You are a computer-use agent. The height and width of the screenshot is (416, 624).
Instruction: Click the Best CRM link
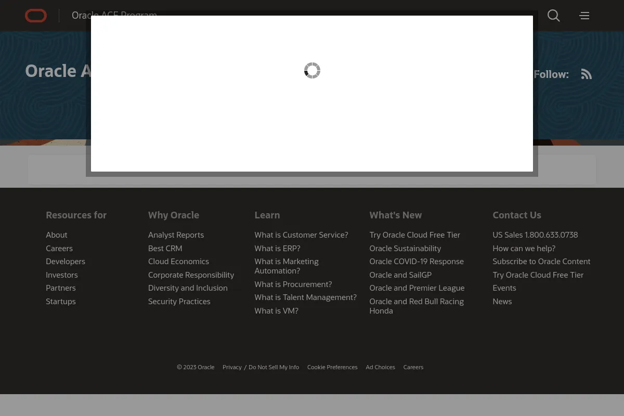click(x=165, y=249)
